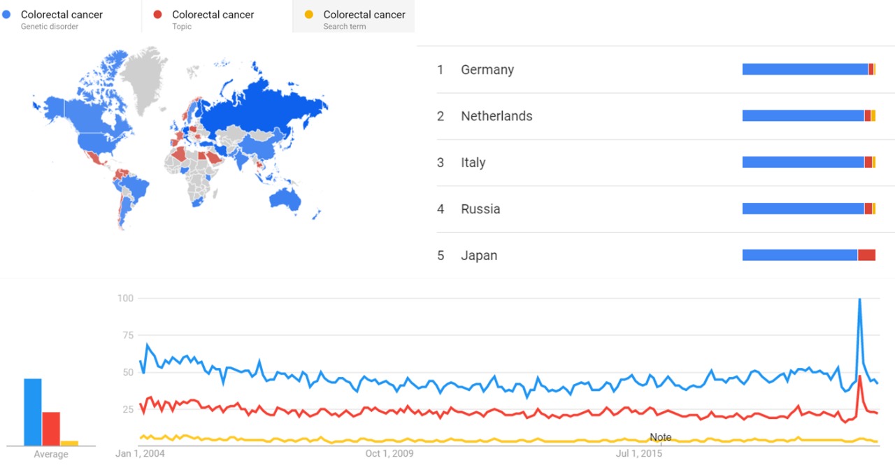Click Australia on the world map
The image size is (895, 470).
(x=287, y=198)
